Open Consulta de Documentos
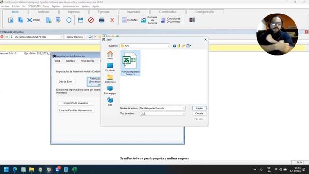This screenshot has height=174, width=309. pyautogui.click(x=170, y=20)
